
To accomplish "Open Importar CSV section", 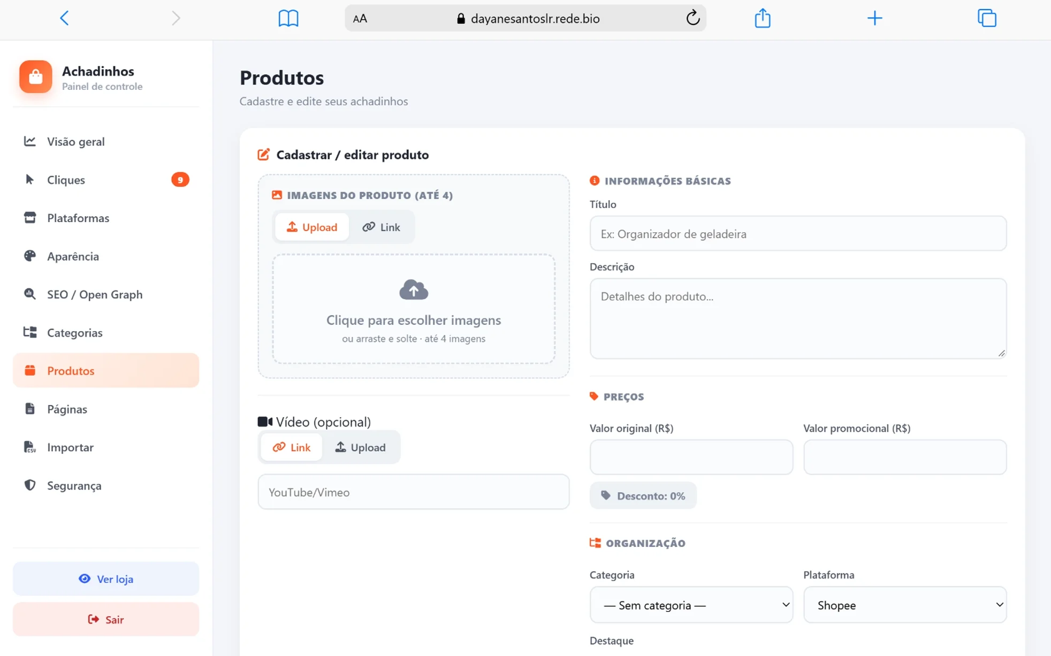I will 106,447.
